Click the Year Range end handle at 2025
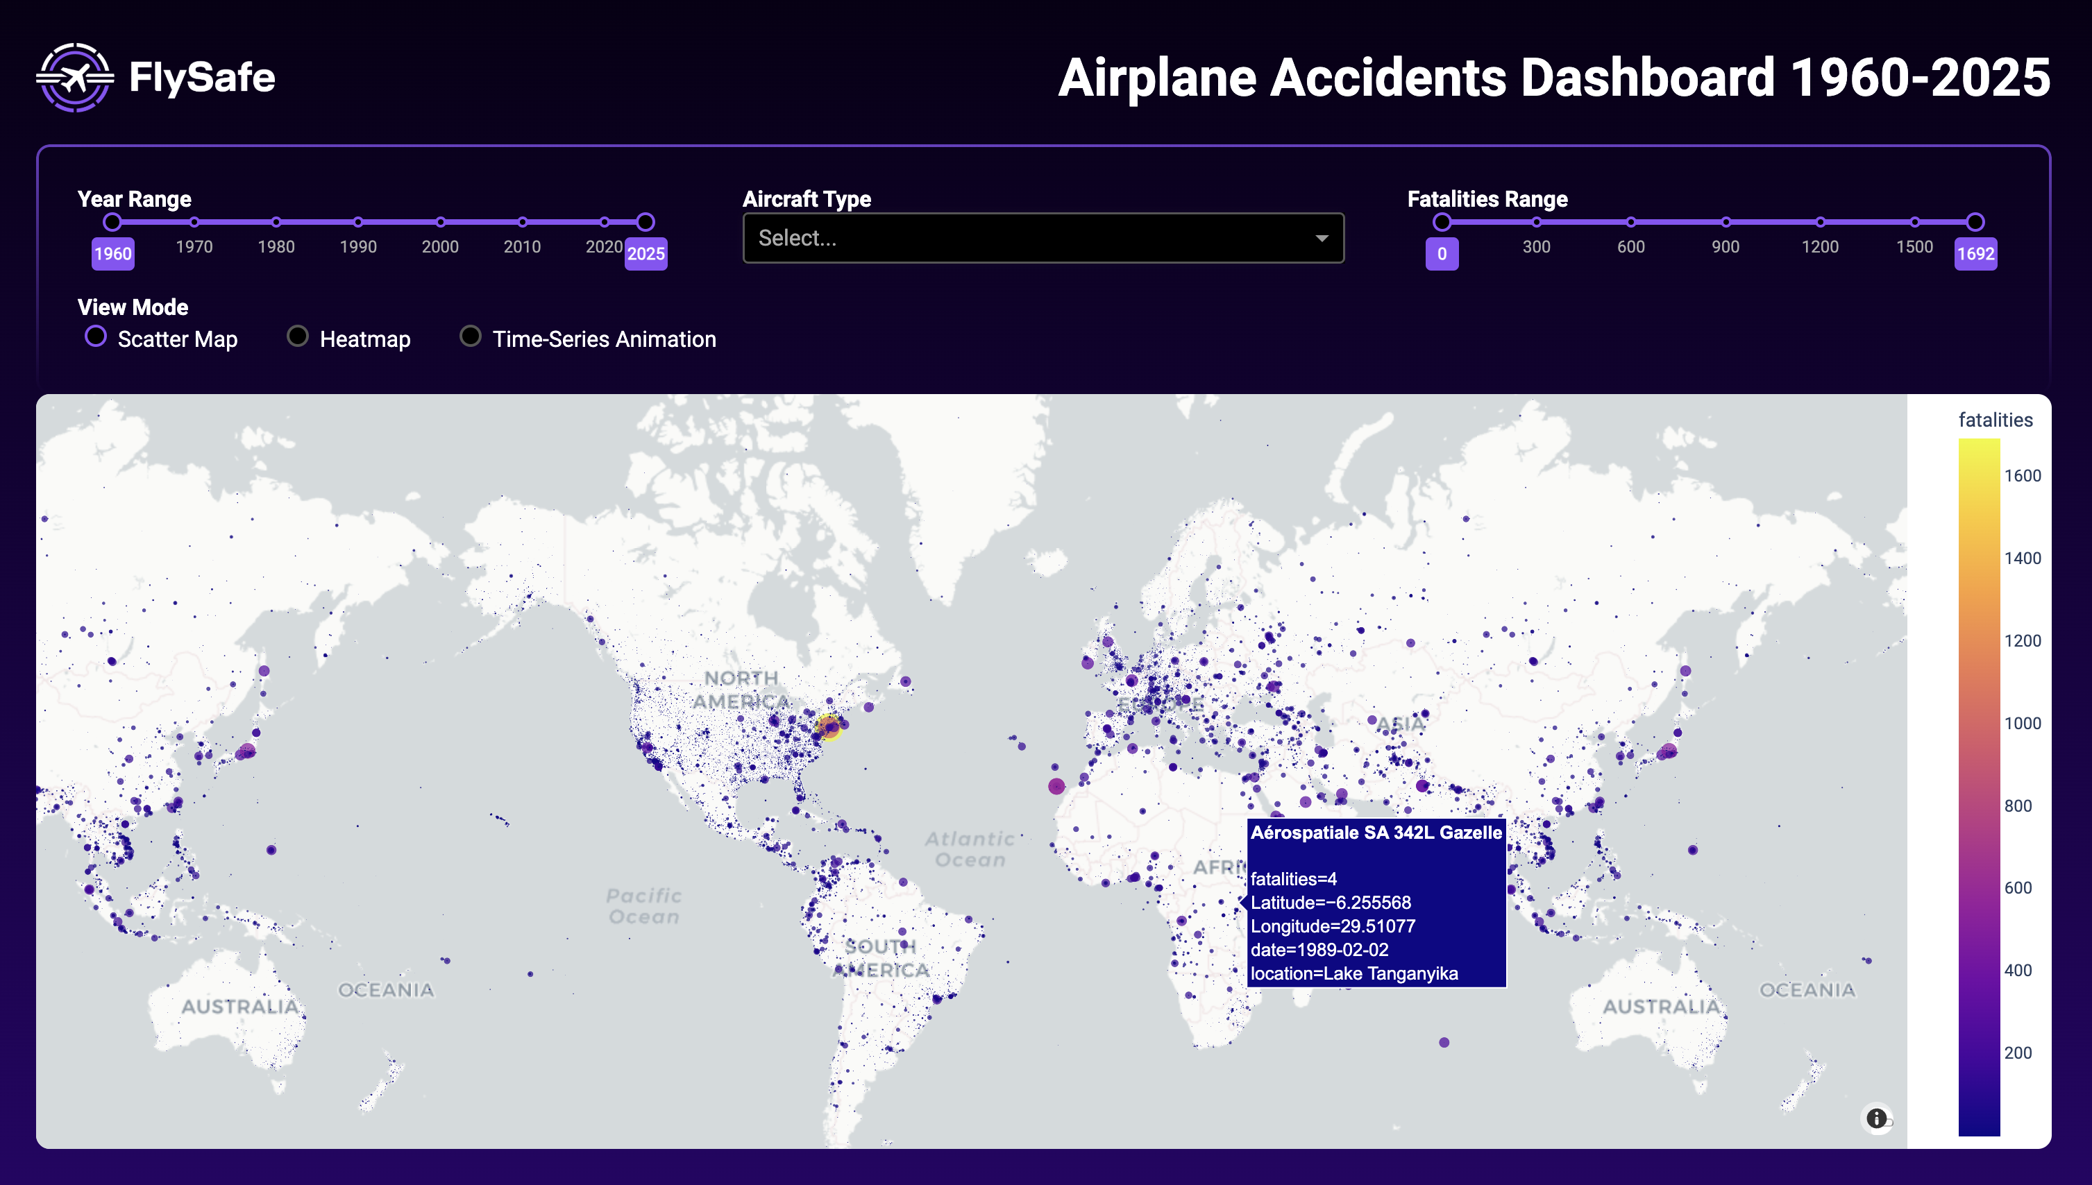Screen dimensions: 2092x1185 pos(646,222)
